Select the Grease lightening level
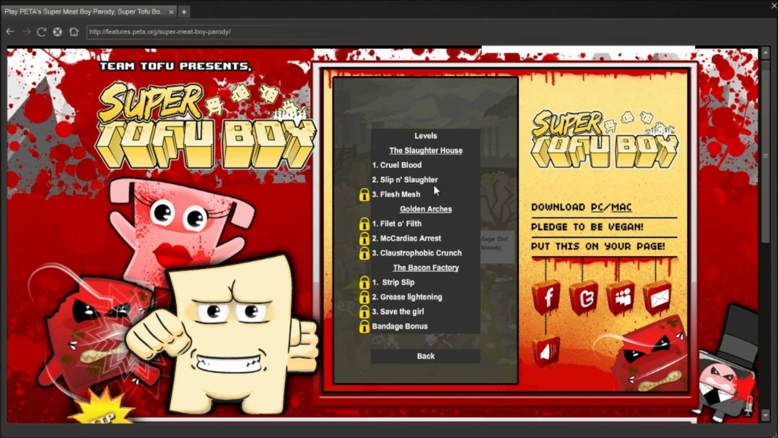Screen dimensions: 778x438 pyautogui.click(x=407, y=297)
